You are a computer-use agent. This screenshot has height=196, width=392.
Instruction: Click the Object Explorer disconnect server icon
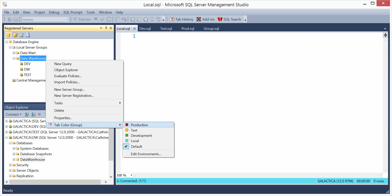click(x=33, y=114)
